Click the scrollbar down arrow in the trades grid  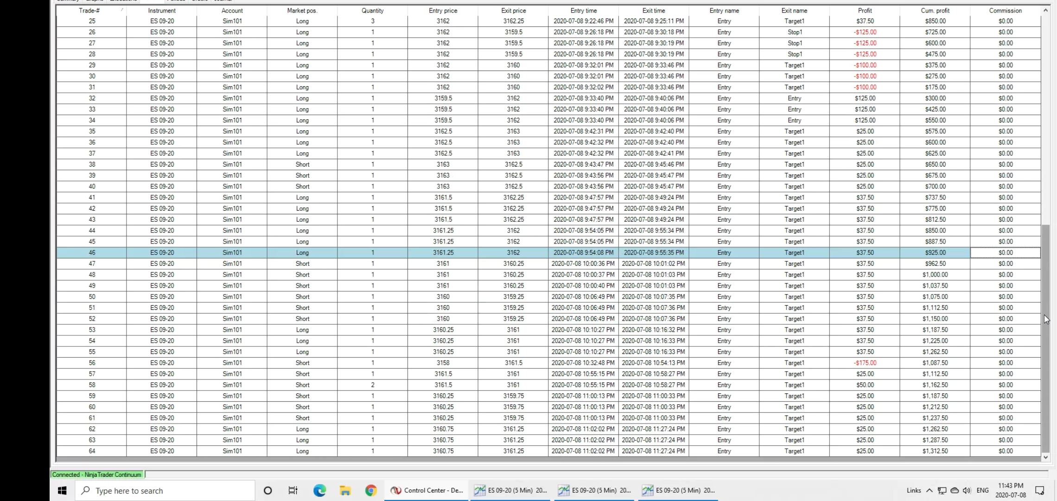tap(1045, 457)
